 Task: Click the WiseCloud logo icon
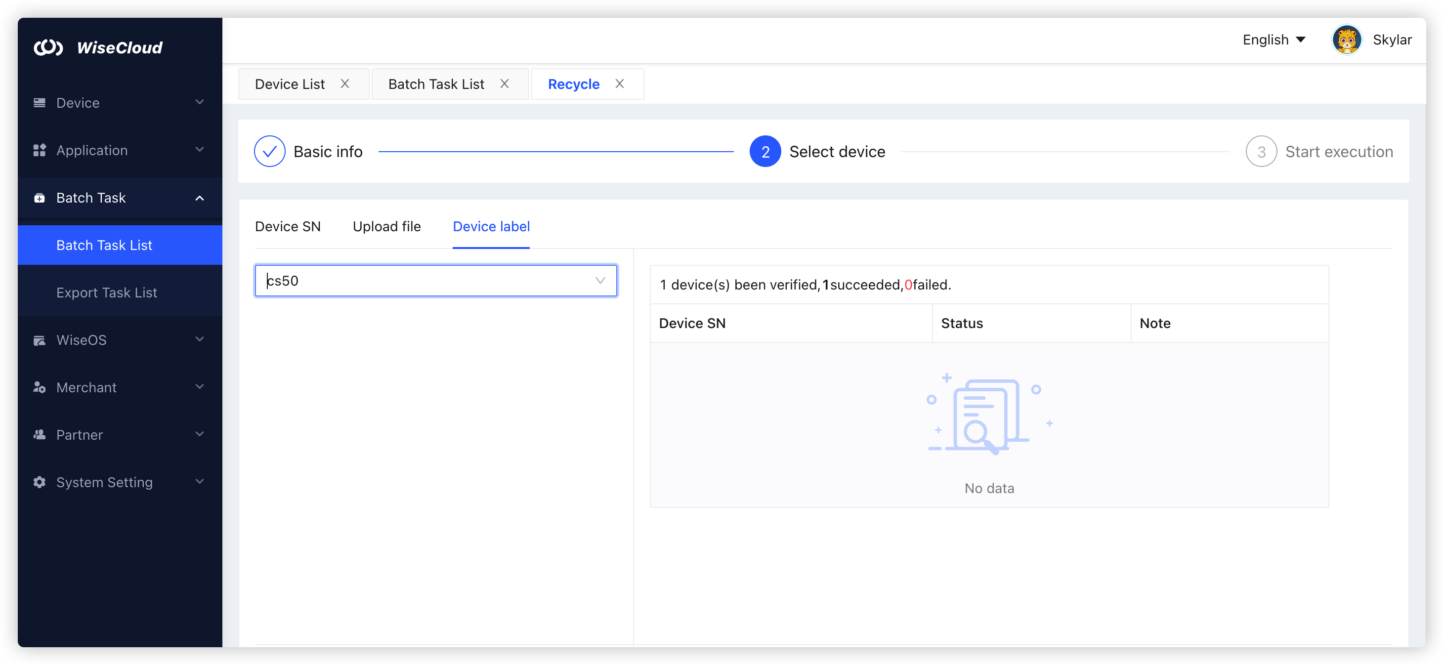pyautogui.click(x=47, y=47)
